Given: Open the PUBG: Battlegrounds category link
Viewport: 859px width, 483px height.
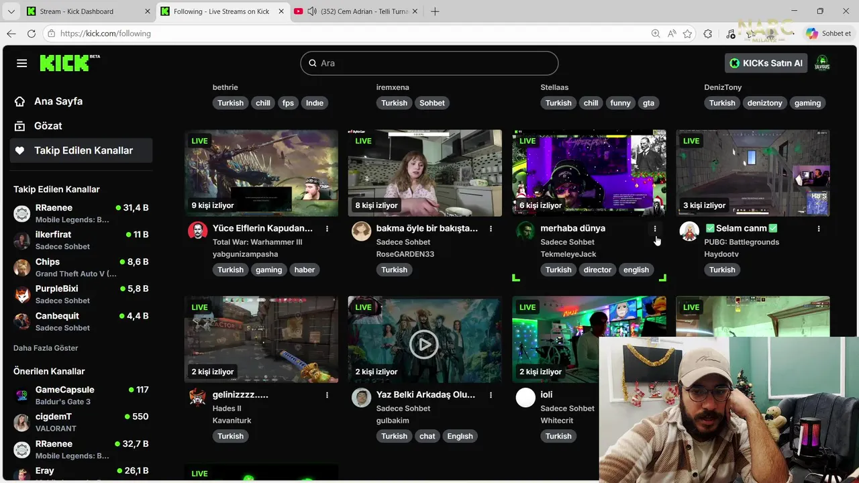Looking at the screenshot, I should pos(742,242).
